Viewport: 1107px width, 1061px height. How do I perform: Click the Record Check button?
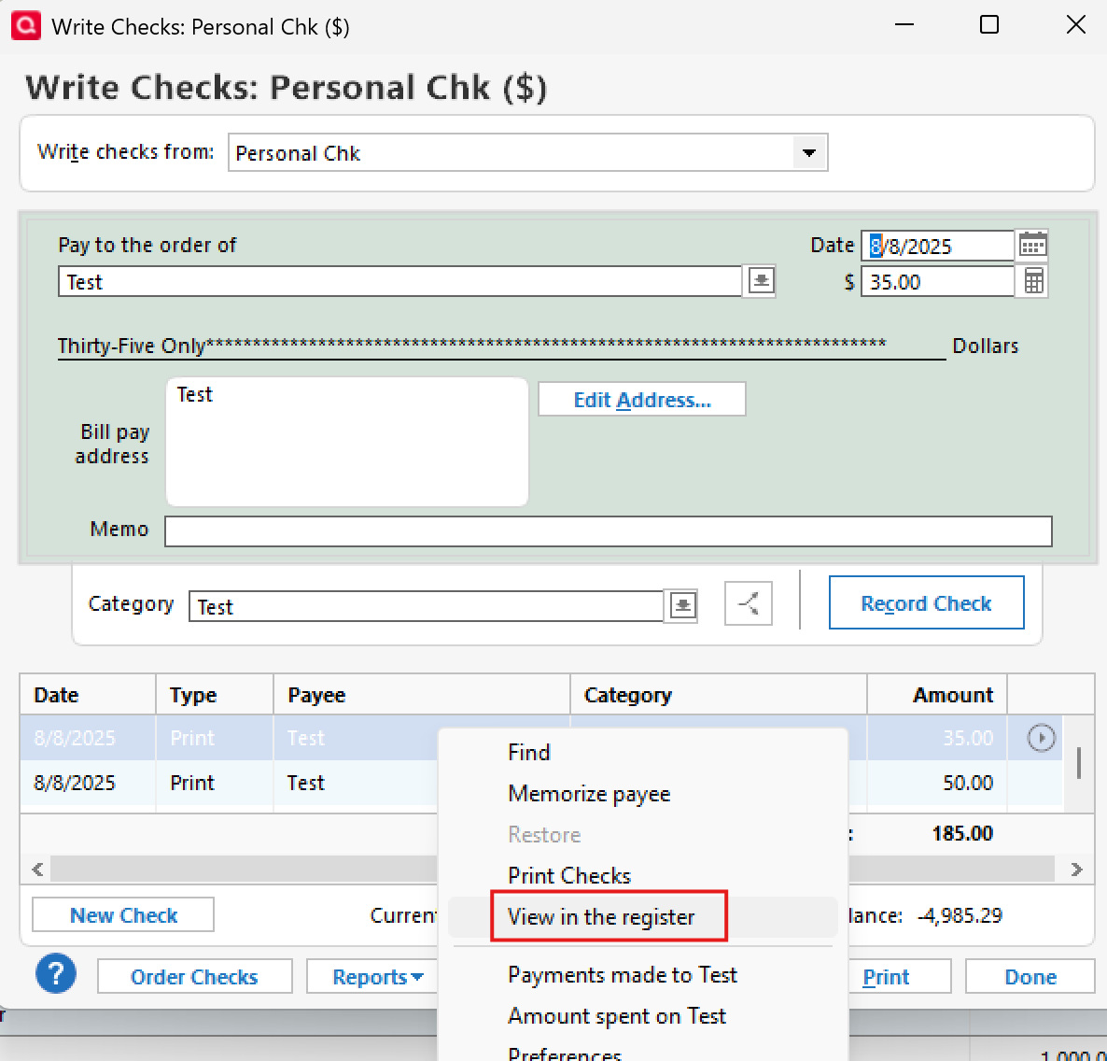(926, 602)
